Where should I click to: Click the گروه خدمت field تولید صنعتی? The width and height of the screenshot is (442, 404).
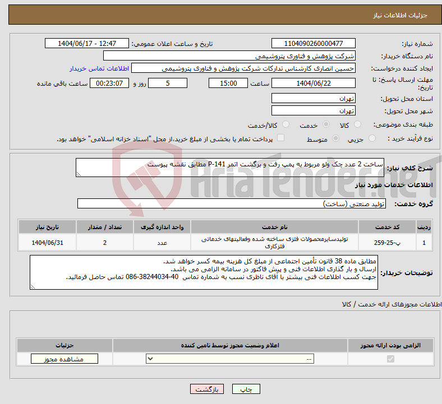pyautogui.click(x=232, y=203)
